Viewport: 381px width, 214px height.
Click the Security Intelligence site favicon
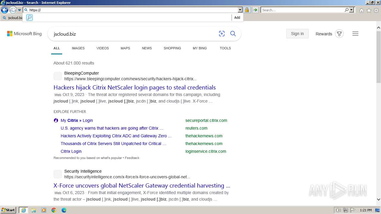[x=58, y=174]
